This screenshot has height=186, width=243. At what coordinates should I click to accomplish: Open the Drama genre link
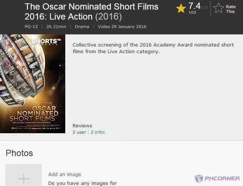82,27
